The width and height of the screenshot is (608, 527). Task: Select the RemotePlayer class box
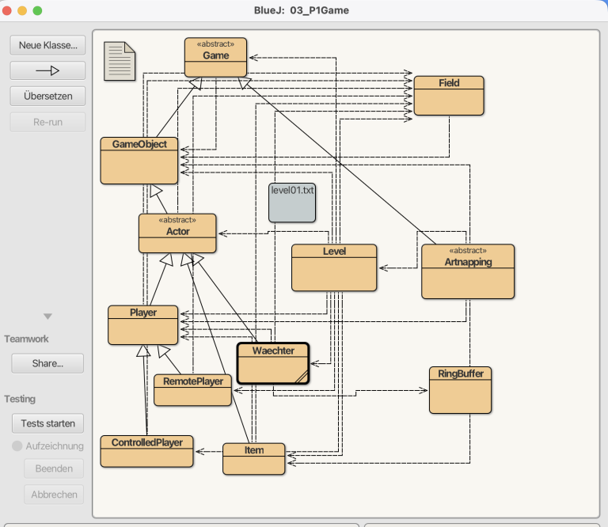192,390
